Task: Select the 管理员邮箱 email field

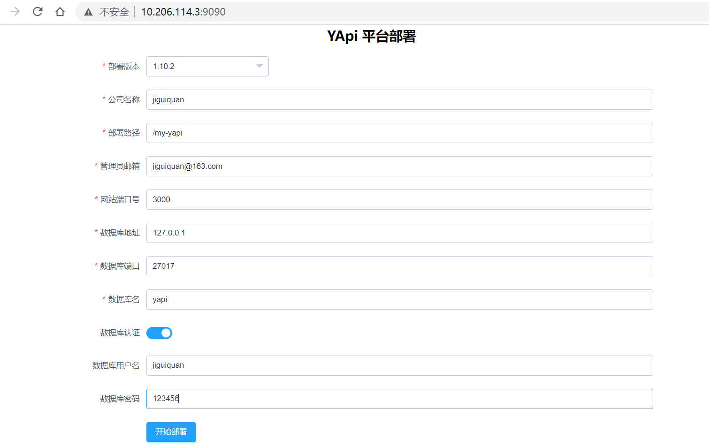Action: 399,166
